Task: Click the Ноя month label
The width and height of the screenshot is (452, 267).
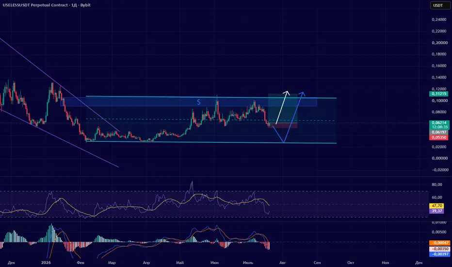Action: click(385, 263)
